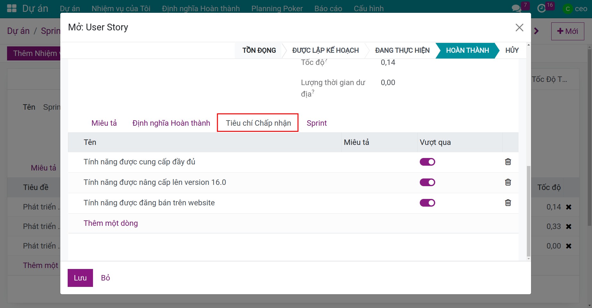Image resolution: width=592 pixels, height=308 pixels.
Task: Open the activities clock icon with badge 16
Action: pos(542,9)
